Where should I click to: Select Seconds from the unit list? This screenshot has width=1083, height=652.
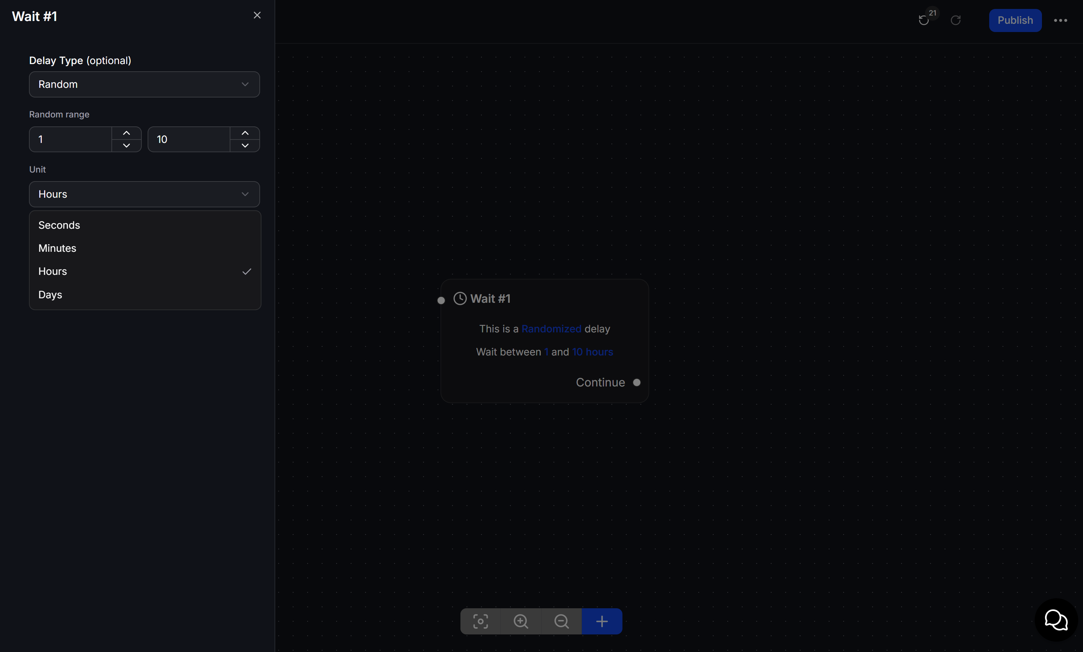145,225
